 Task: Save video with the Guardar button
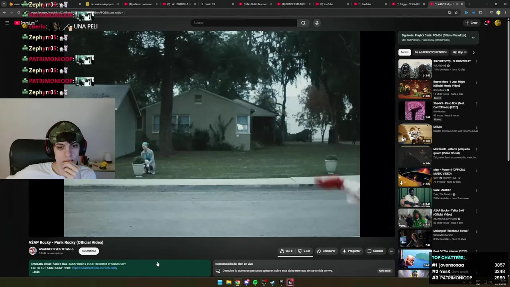click(375, 251)
